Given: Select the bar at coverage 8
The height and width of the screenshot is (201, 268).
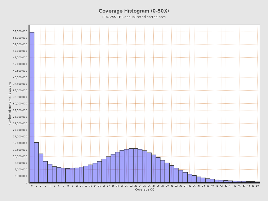Looking at the screenshot, I should pos(68,175).
